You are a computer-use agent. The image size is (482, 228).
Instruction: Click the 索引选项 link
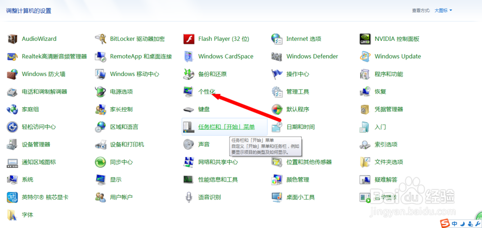point(386,144)
